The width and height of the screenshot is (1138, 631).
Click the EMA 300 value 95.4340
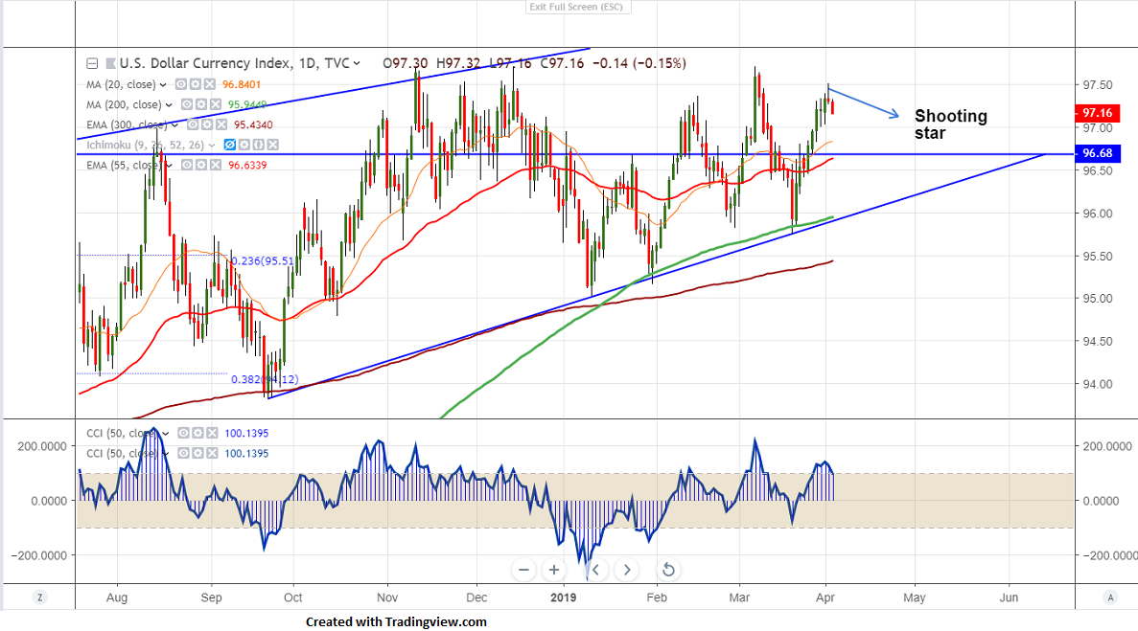253,125
